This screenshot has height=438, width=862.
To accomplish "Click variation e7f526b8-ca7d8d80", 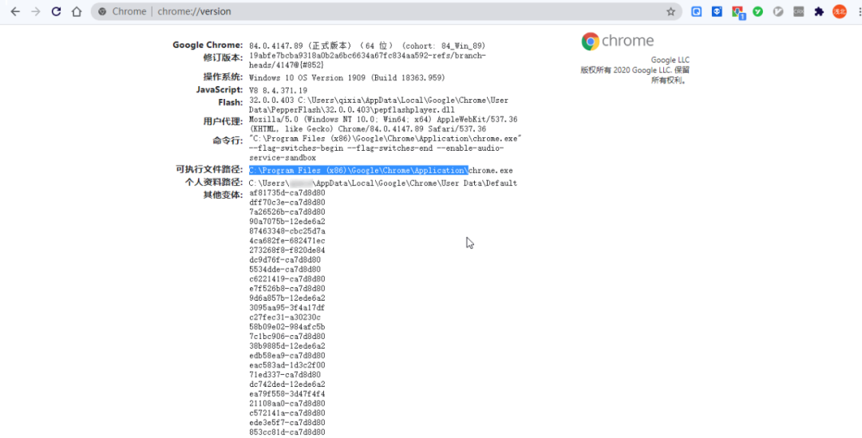I will (287, 289).
